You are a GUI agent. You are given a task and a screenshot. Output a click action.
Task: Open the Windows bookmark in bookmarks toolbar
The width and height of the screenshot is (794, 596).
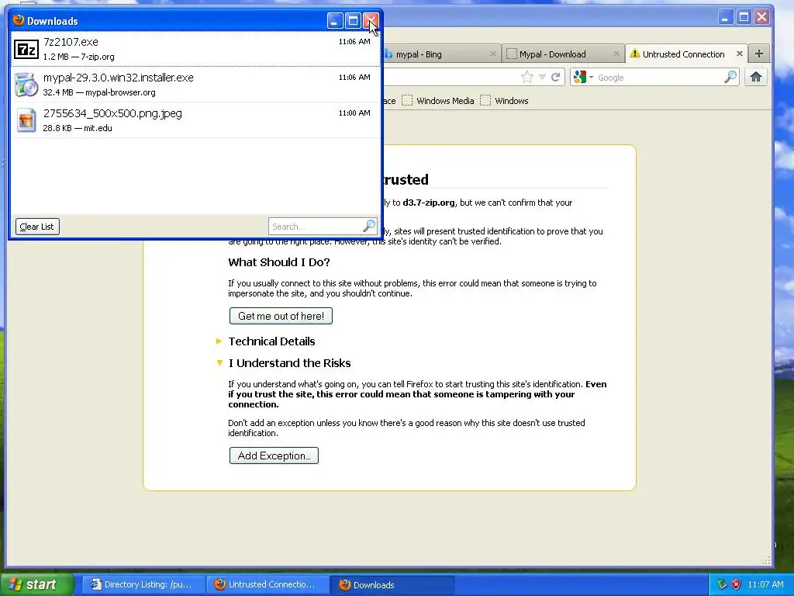(x=504, y=101)
